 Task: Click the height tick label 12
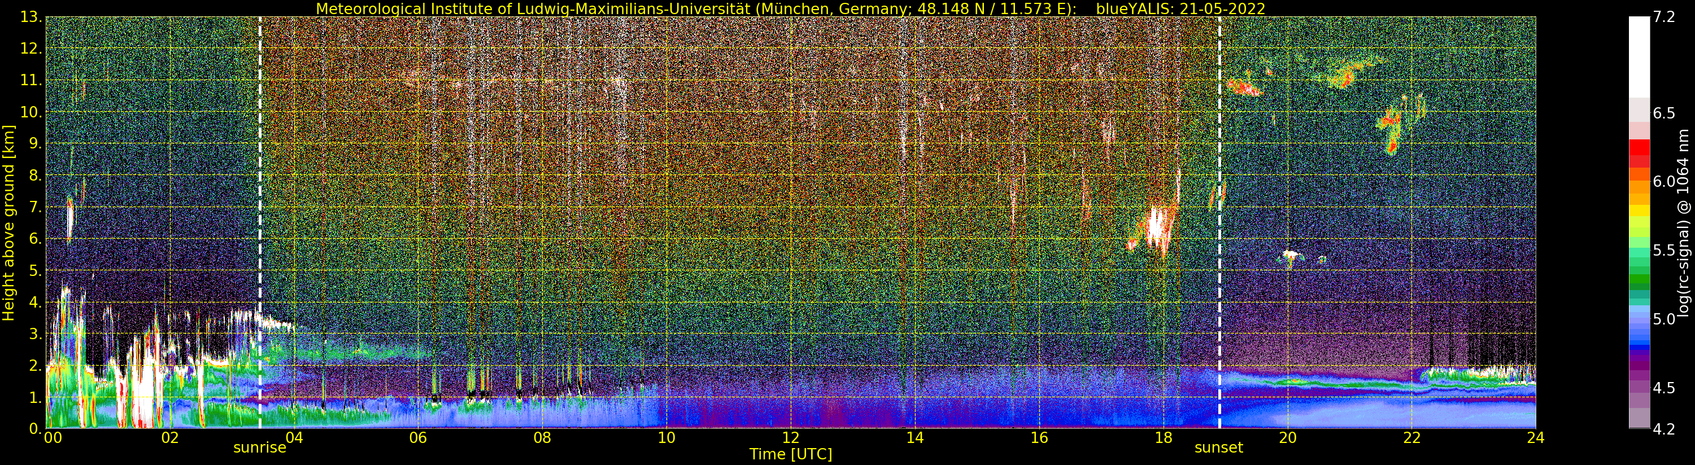pyautogui.click(x=32, y=49)
